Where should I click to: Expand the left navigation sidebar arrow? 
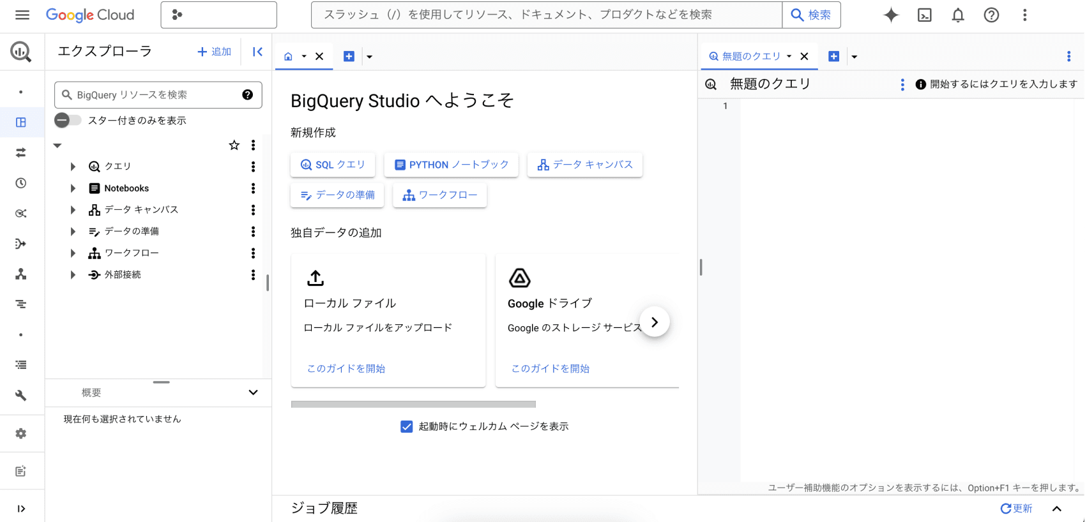pos(21,509)
